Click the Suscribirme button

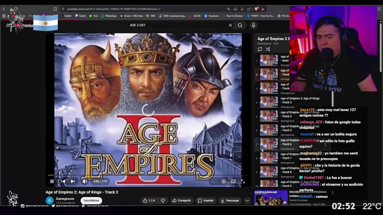pos(91,201)
